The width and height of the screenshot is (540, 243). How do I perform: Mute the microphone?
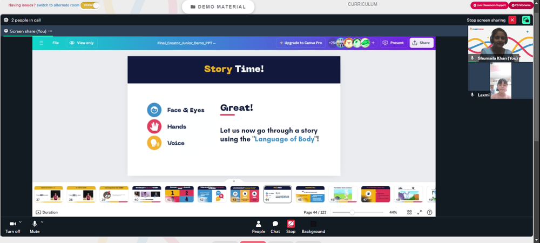[x=35, y=227]
